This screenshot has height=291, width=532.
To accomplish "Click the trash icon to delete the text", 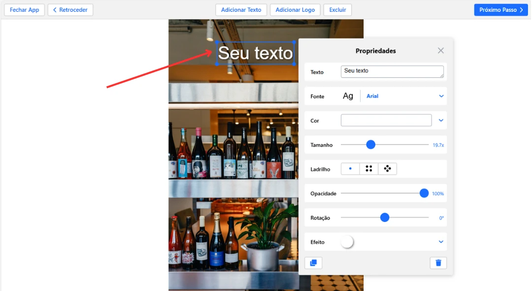I will tap(438, 263).
